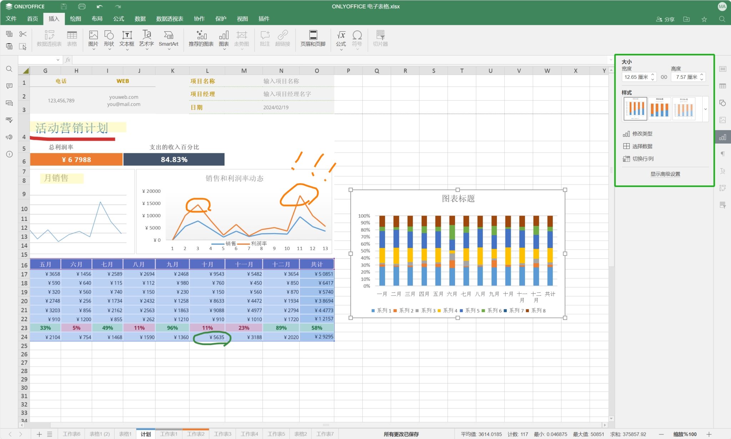Viewport: 731px width, 439px height.
Task: Expand the 文本框 text box dropdown
Action: (x=127, y=49)
